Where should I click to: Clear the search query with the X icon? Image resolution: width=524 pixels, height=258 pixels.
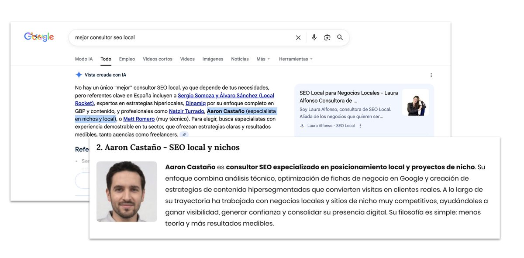(x=298, y=37)
